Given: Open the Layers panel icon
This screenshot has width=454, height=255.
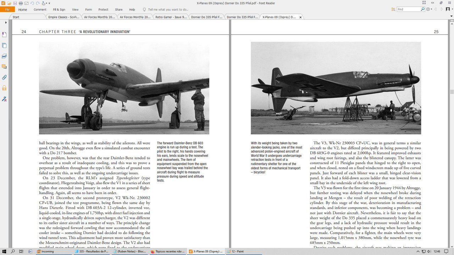Looking at the screenshot, I should pos(4,56).
